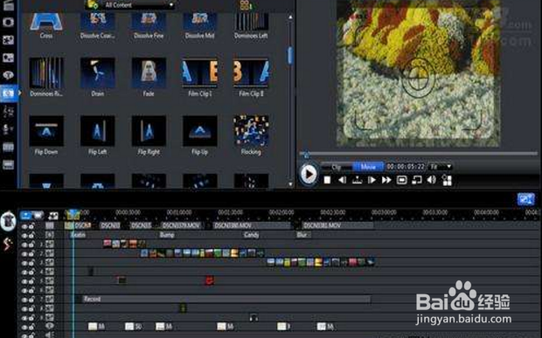
Task: Click the library scrollbar up arrow
Action: pyautogui.click(x=290, y=17)
